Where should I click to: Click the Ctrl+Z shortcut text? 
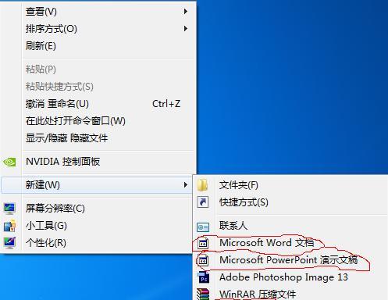click(166, 104)
